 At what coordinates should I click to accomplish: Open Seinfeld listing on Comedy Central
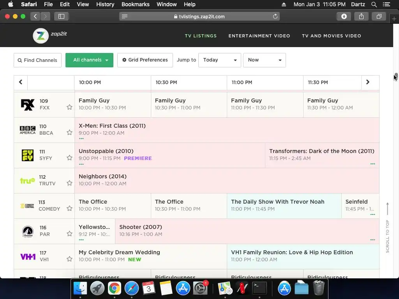click(x=360, y=206)
